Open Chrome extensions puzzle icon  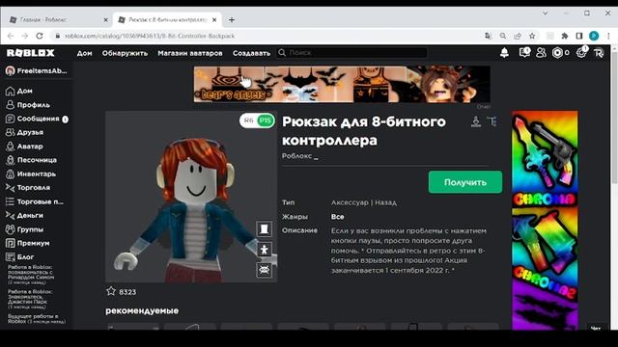click(x=564, y=36)
